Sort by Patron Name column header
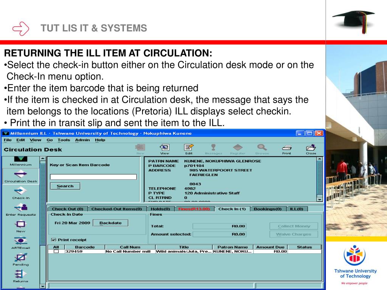Screen dimensions: 387x290 click(233, 247)
